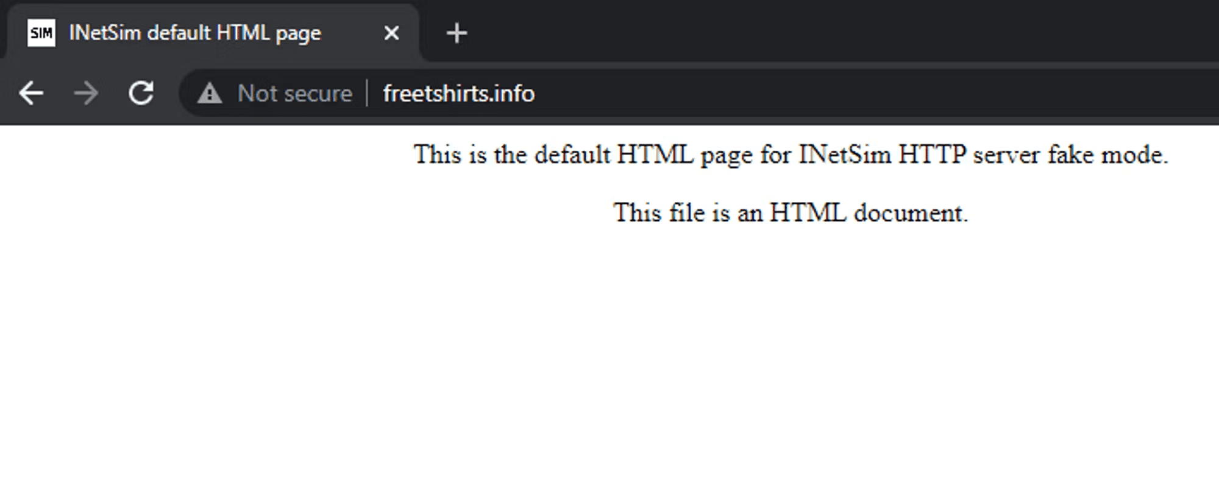Close the INetSim default HTML page tab
The width and height of the screenshot is (1219, 483).
click(x=391, y=33)
